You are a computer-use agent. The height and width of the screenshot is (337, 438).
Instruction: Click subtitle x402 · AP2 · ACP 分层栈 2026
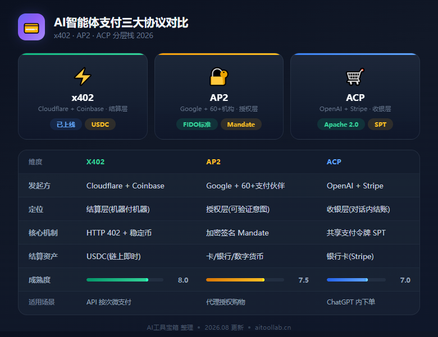(103, 36)
